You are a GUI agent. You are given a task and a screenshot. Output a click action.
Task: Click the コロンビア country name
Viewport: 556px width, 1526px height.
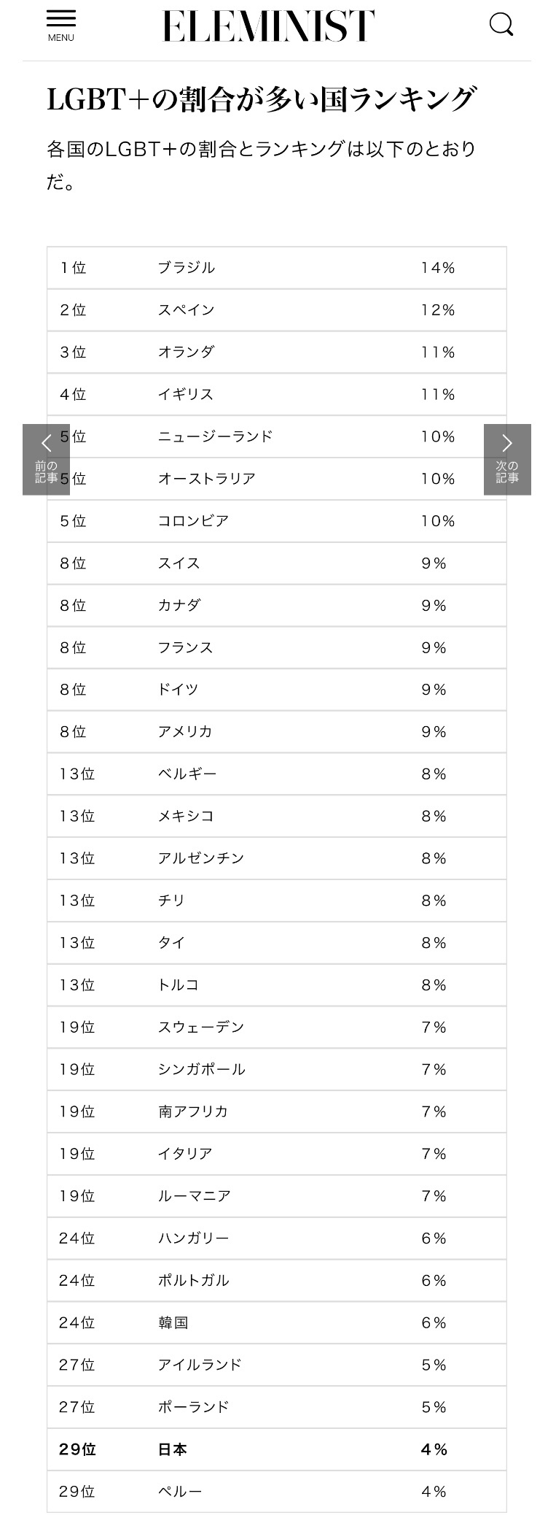coord(194,521)
